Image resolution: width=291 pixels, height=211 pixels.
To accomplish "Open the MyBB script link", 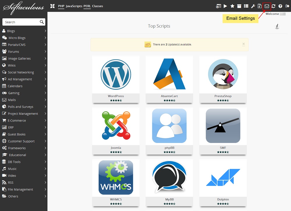I will click(x=169, y=199).
